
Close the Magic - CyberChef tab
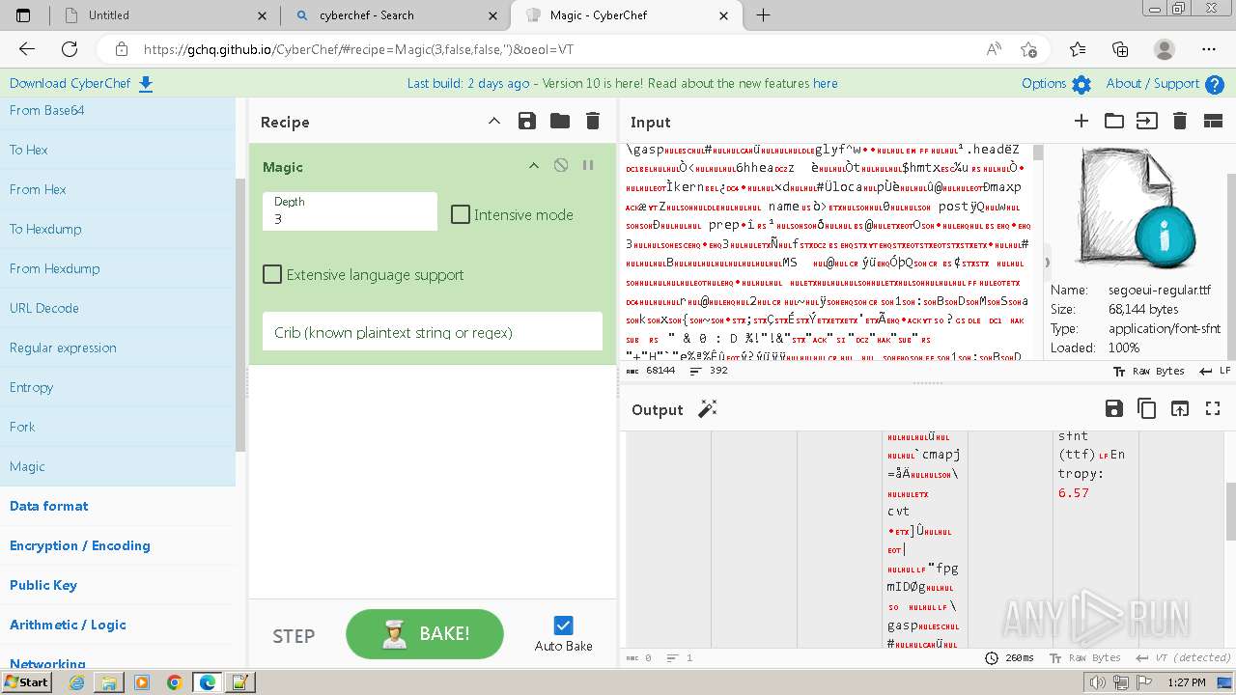pos(724,15)
